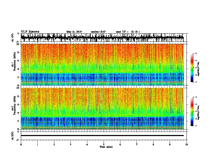Click the ch.1 voltage waveform trace
The image size is (210, 162).
pyautogui.click(x=102, y=38)
